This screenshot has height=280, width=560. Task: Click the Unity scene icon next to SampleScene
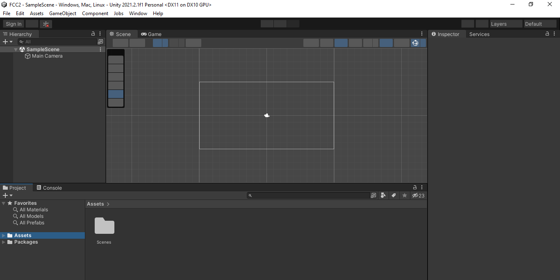(22, 49)
